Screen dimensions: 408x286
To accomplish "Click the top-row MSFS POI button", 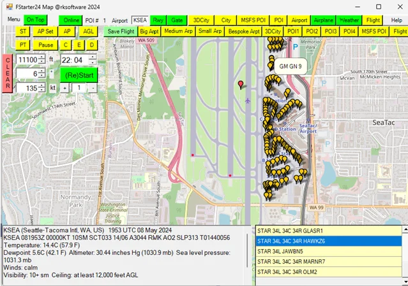I will [x=253, y=20].
